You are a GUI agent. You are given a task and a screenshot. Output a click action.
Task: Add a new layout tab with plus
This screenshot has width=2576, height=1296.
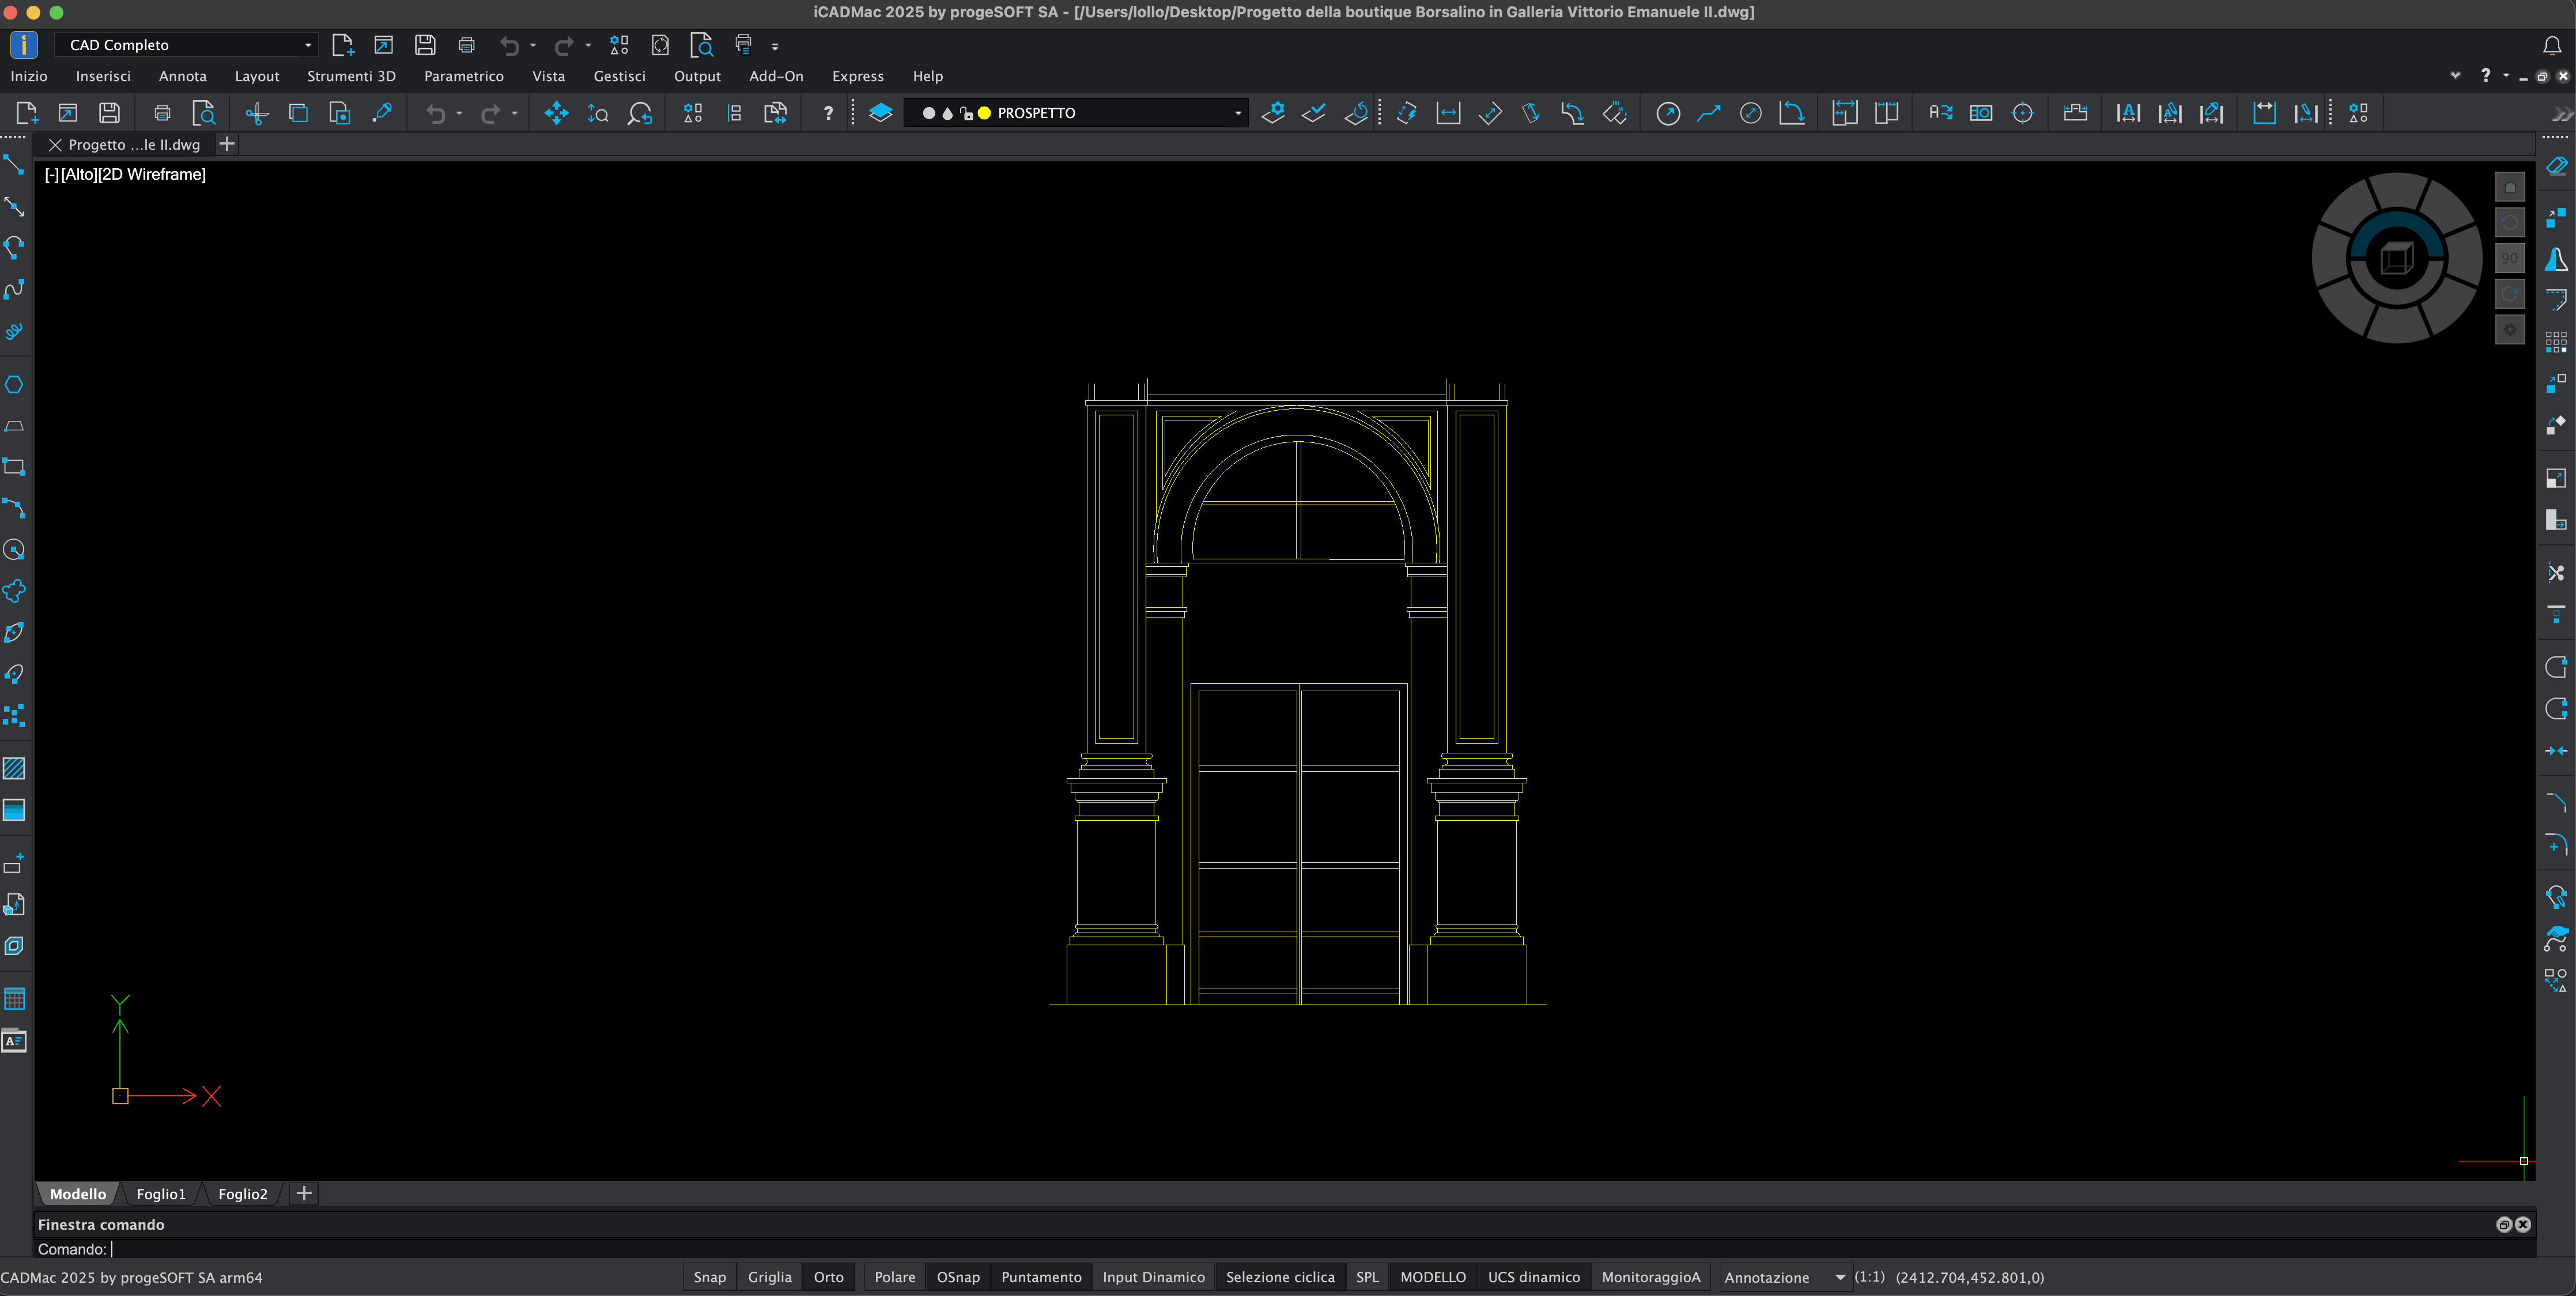pos(304,1193)
